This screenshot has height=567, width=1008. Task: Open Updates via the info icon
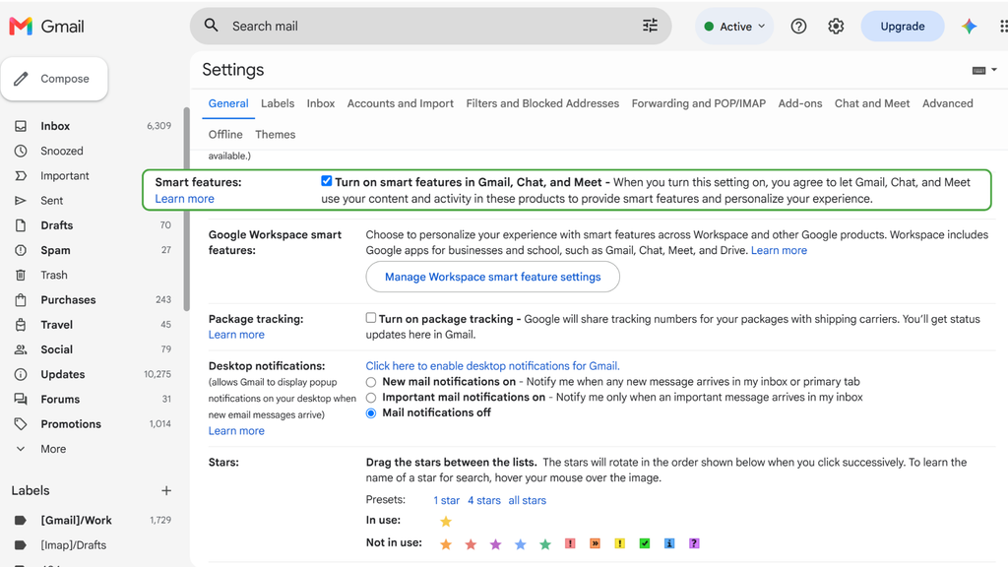point(21,374)
